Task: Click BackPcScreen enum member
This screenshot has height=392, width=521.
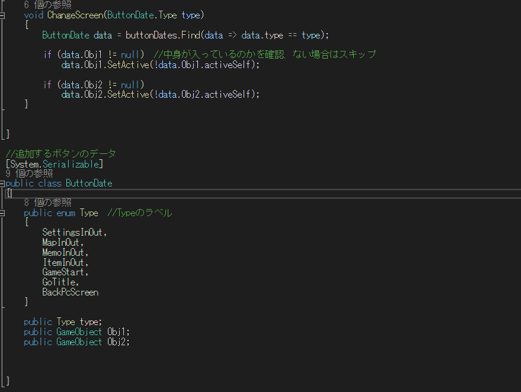Action: (x=70, y=292)
